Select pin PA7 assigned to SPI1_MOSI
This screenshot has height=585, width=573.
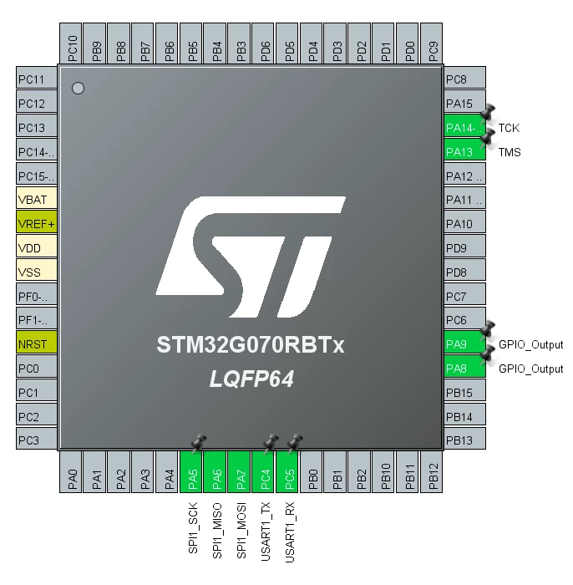click(x=239, y=471)
